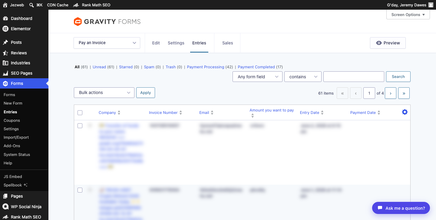
Task: Filter by Starred entries
Action: [126, 67]
